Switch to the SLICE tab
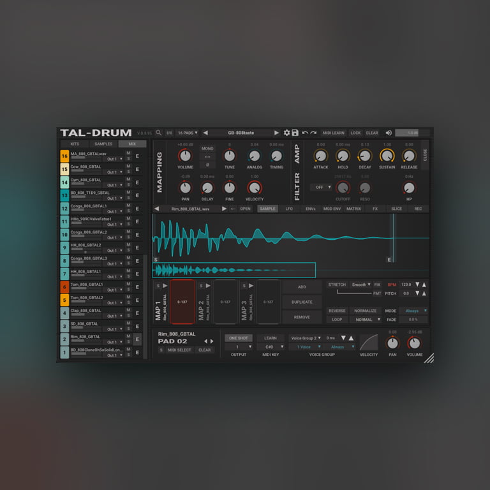The image size is (490, 490). (x=397, y=209)
